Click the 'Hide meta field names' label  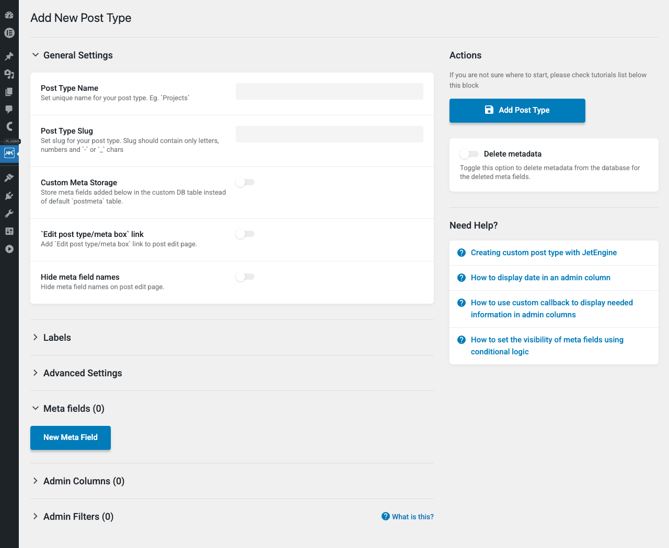click(x=80, y=277)
